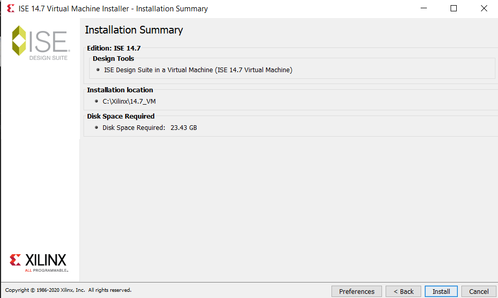498x298 pixels.
Task: Click the installer window title text
Action: coord(113,9)
